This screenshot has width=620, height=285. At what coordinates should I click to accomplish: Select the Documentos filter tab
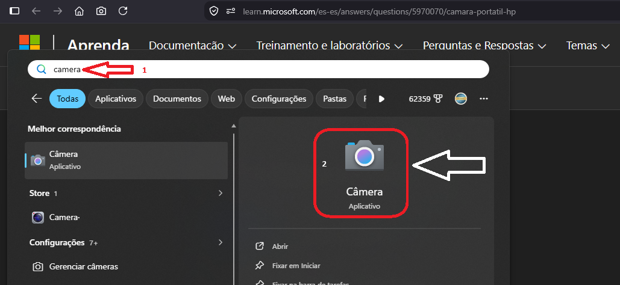pos(177,99)
